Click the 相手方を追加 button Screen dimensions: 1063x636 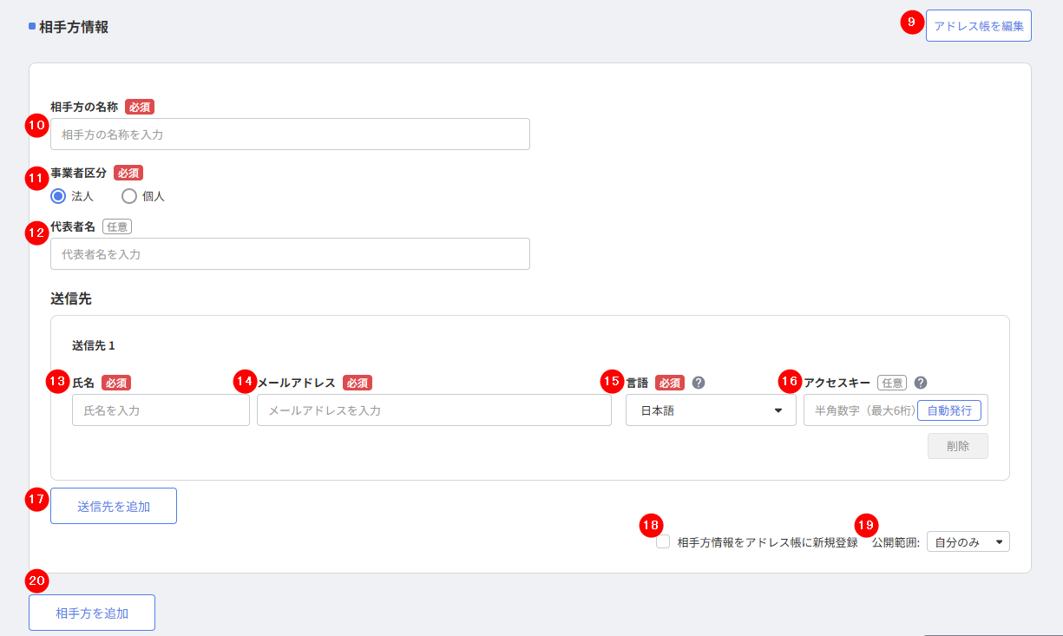coord(92,613)
